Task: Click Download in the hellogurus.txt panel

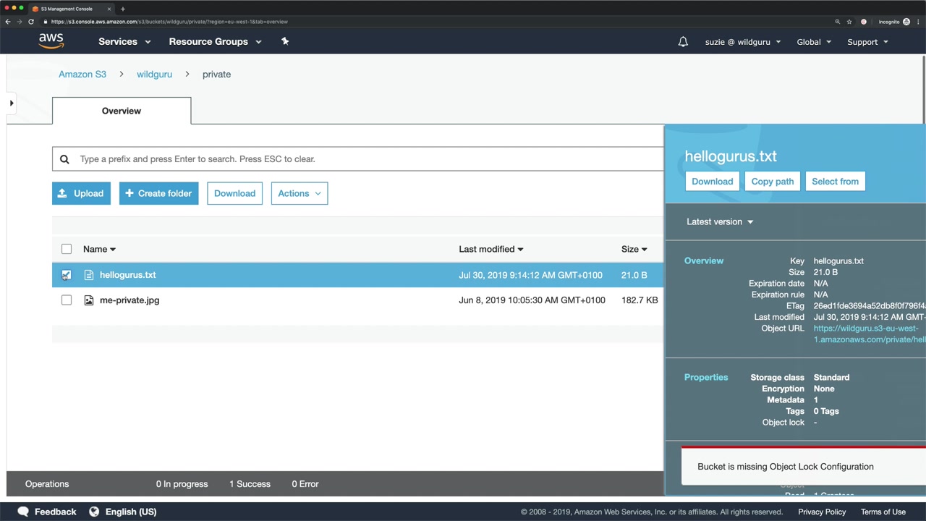Action: coord(712,182)
